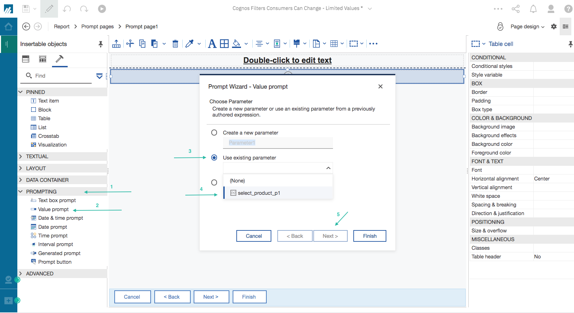Open the user profile icon
This screenshot has width=574, height=313.
(551, 9)
